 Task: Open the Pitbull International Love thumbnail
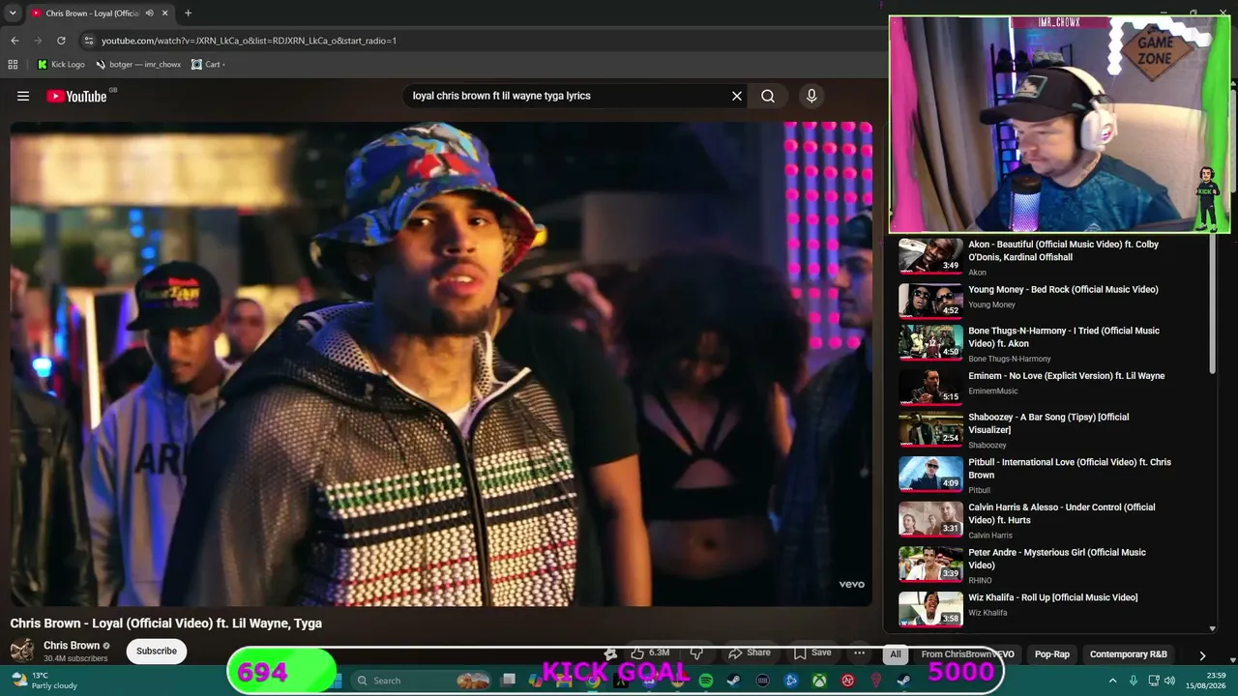coord(930,475)
